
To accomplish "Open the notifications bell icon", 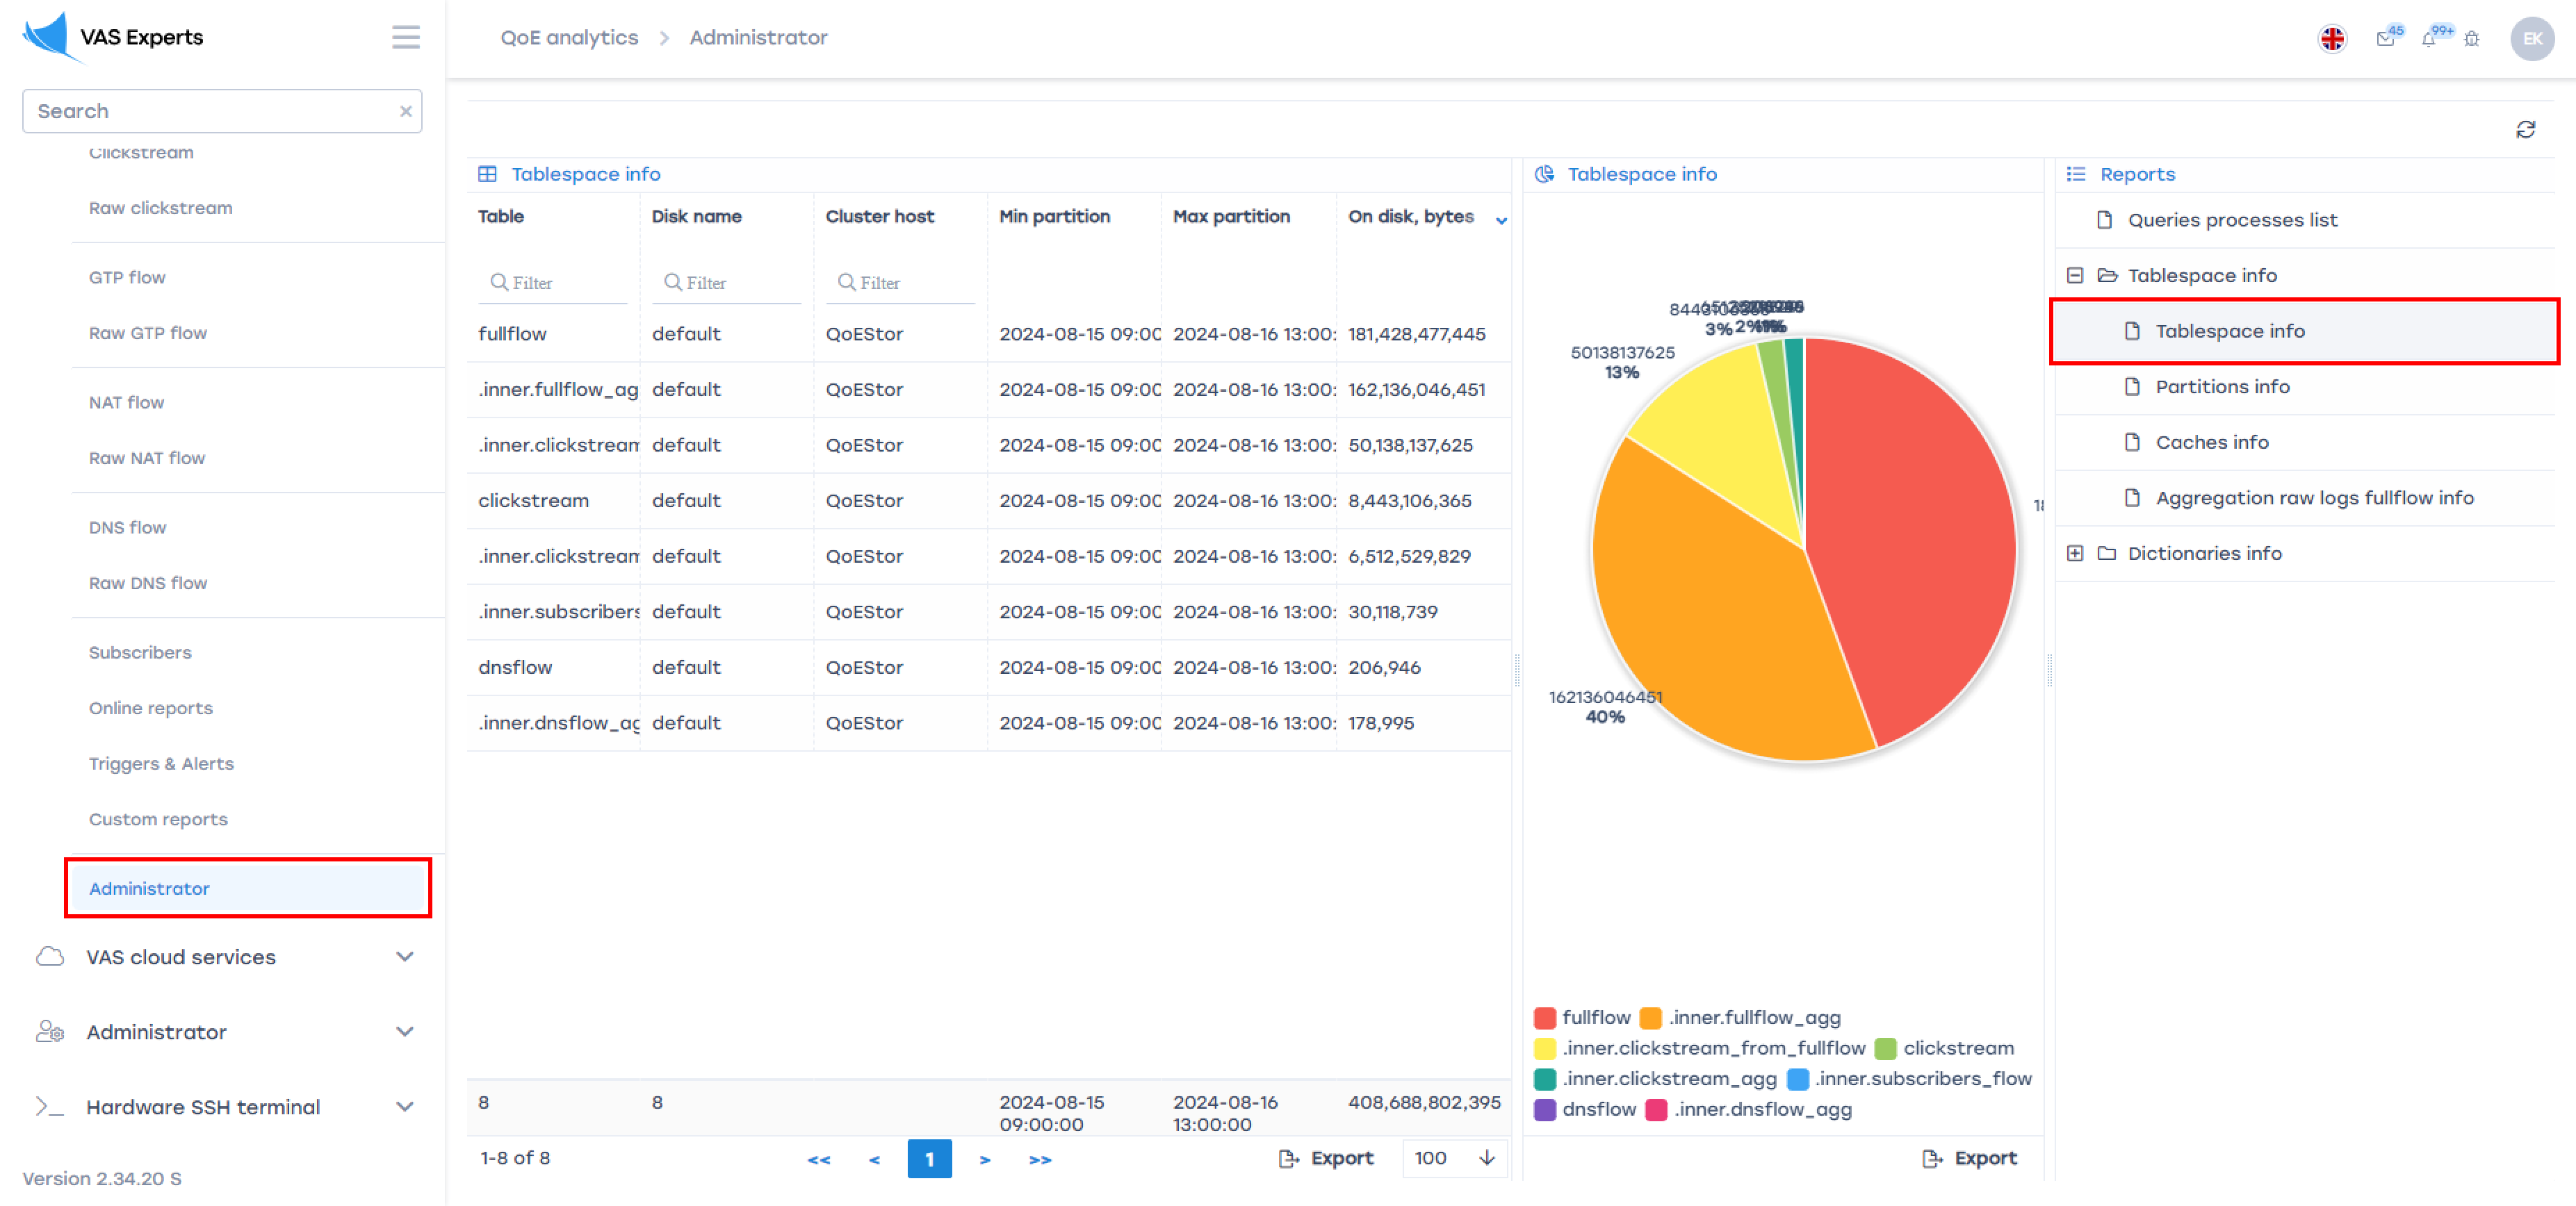I will click(2428, 39).
